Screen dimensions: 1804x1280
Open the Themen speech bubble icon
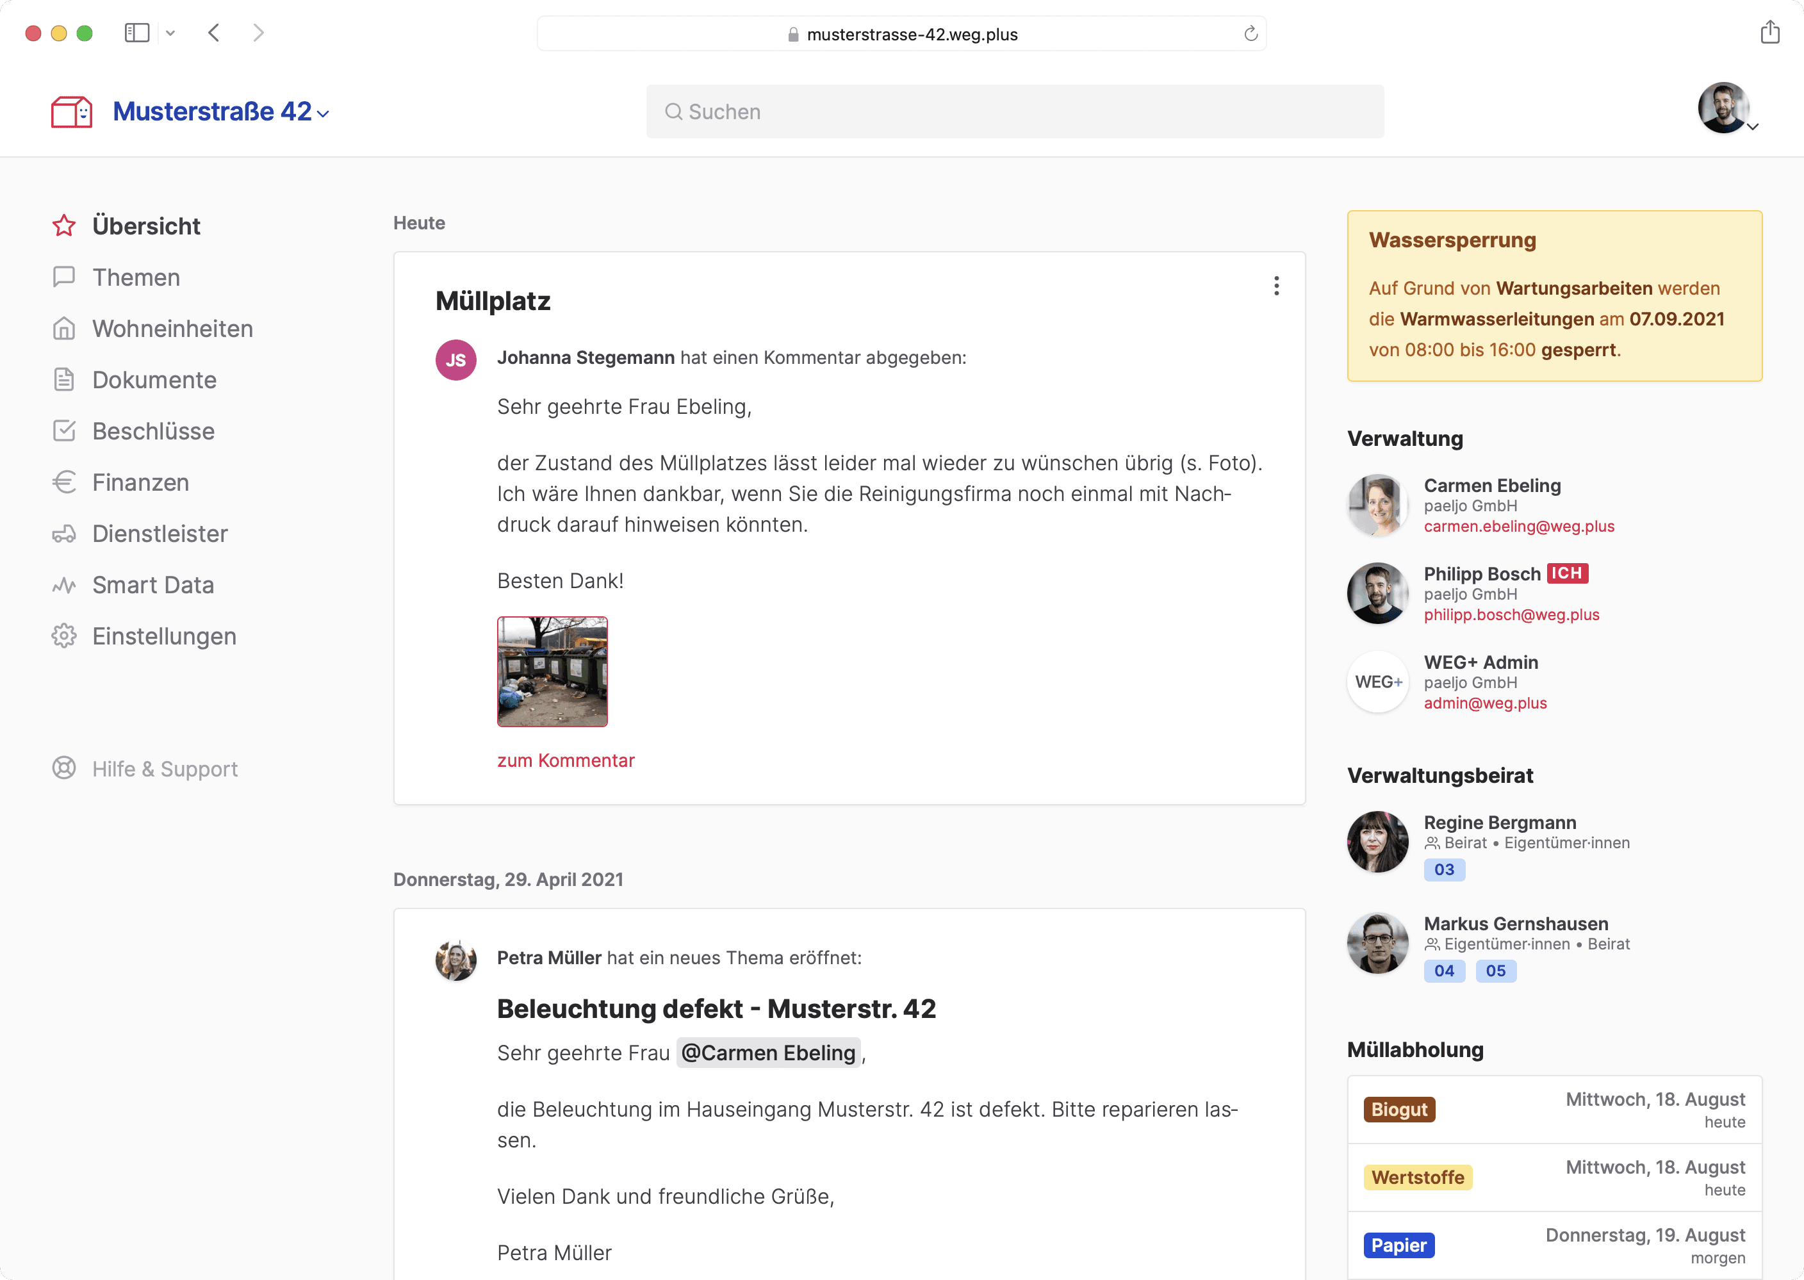pyautogui.click(x=65, y=277)
